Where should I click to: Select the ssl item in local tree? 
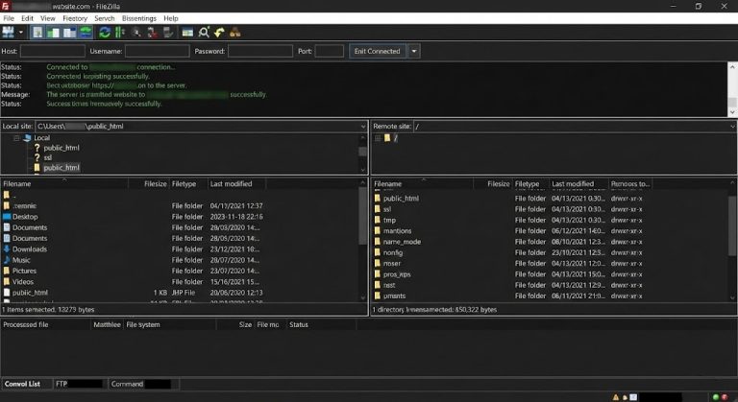(x=47, y=157)
